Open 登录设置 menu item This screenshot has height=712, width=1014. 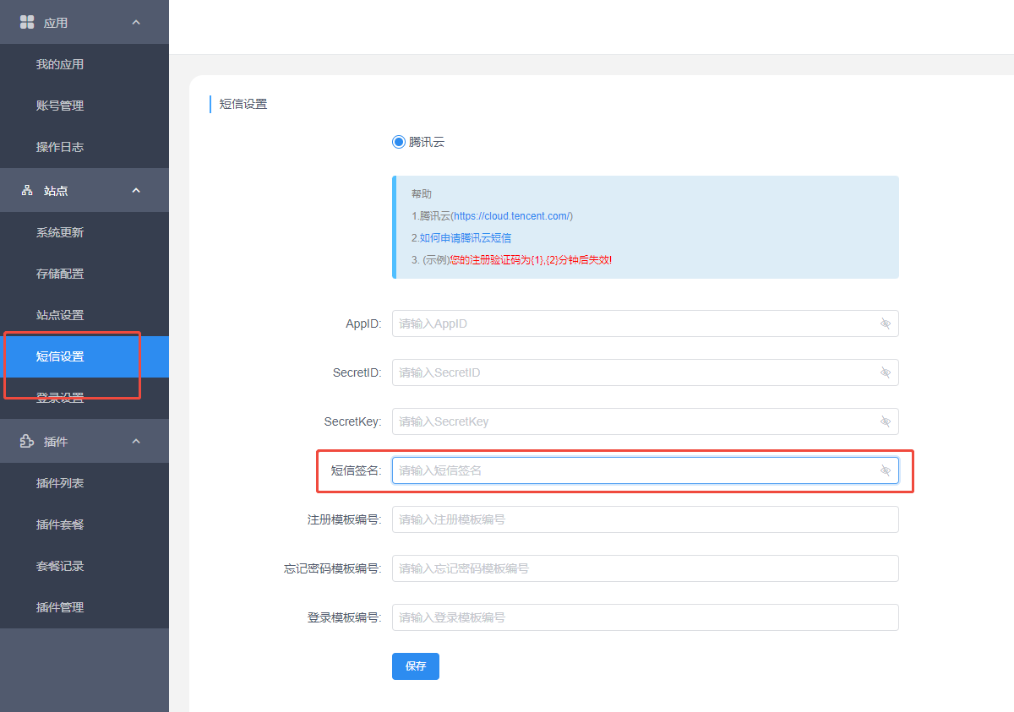point(84,398)
